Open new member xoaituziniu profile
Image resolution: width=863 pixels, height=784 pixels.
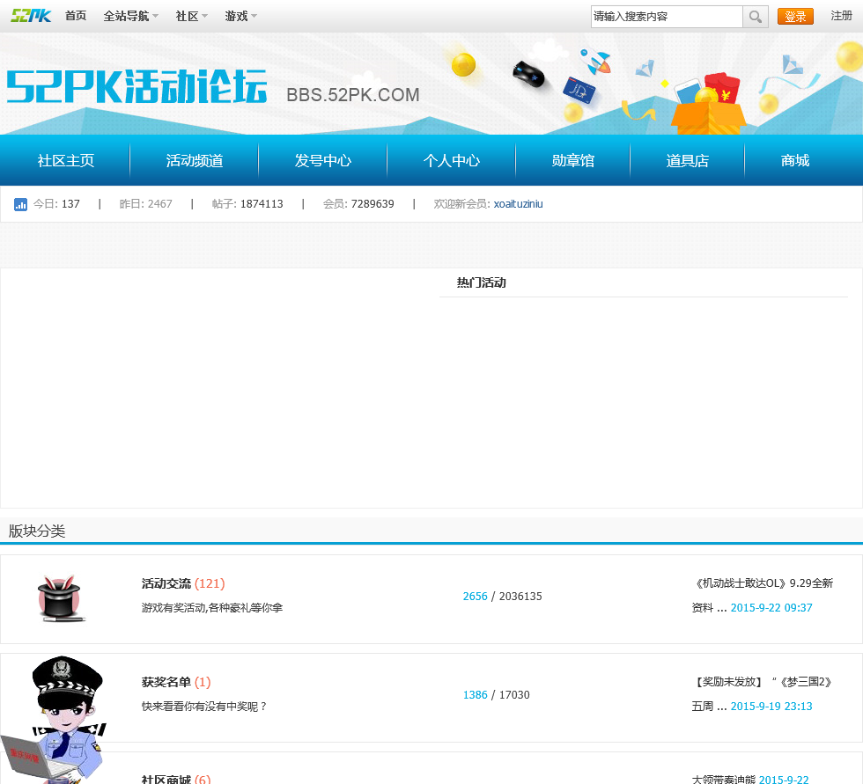coord(518,204)
